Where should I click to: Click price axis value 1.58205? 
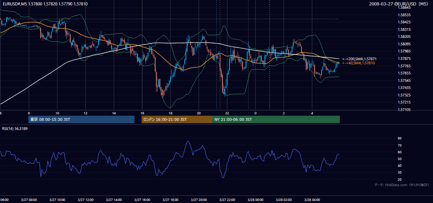(x=405, y=37)
